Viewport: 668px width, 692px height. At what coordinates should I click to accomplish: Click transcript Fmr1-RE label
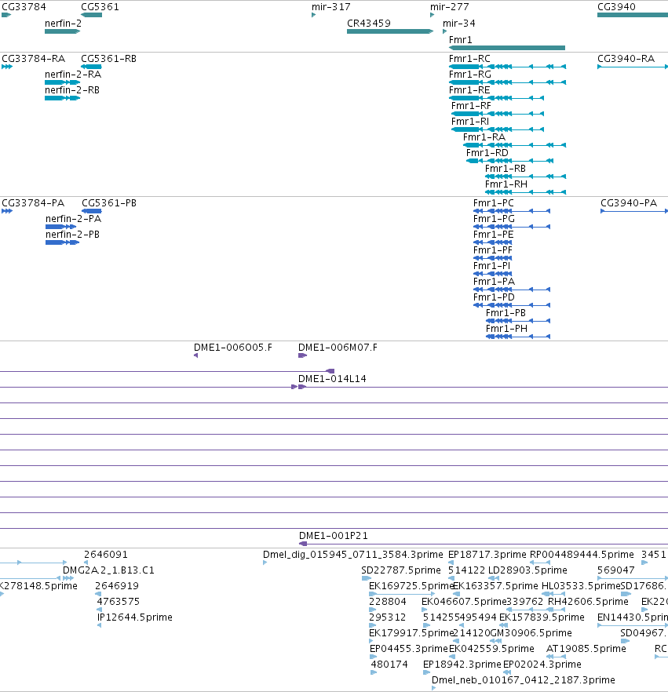point(469,90)
